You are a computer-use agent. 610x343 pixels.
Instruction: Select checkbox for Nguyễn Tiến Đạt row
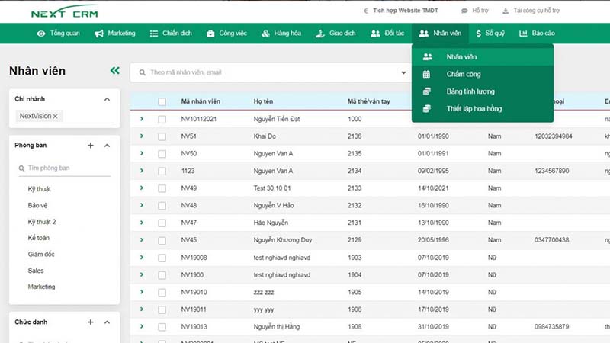(162, 119)
